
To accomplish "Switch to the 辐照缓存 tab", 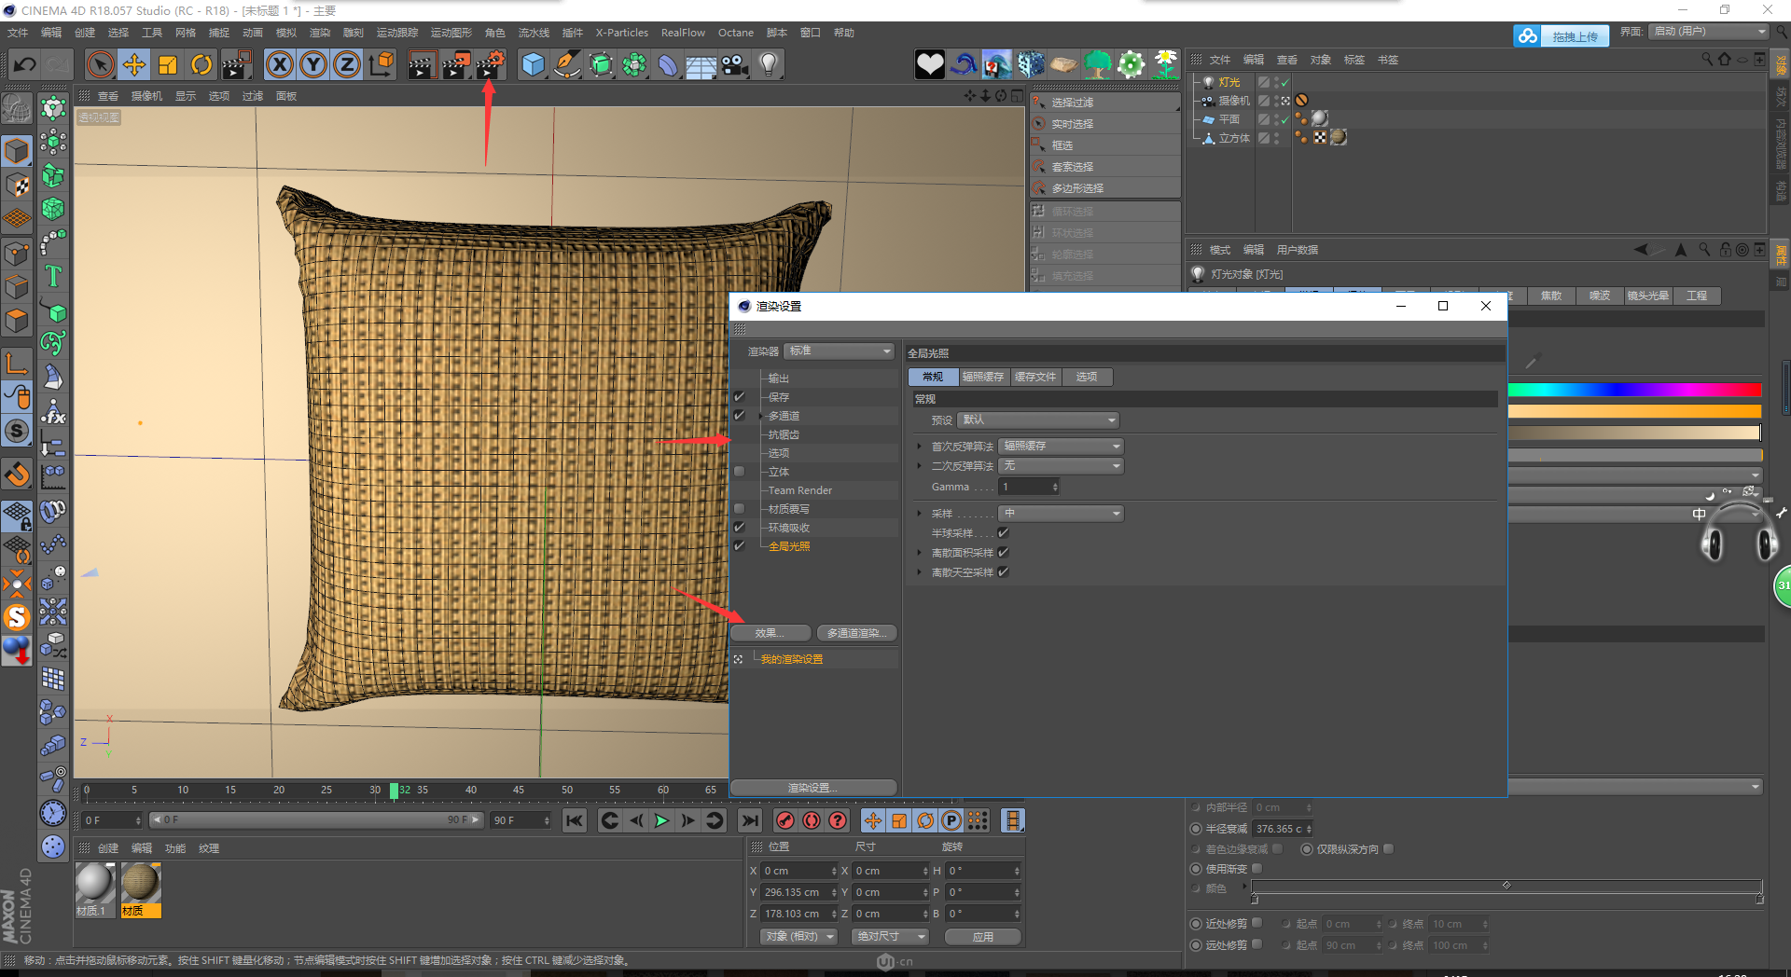I will [983, 378].
